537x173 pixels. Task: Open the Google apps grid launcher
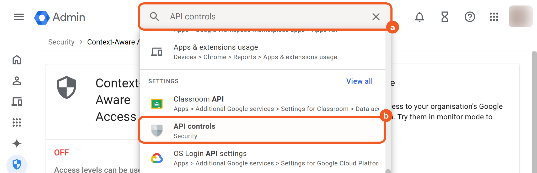point(494,17)
